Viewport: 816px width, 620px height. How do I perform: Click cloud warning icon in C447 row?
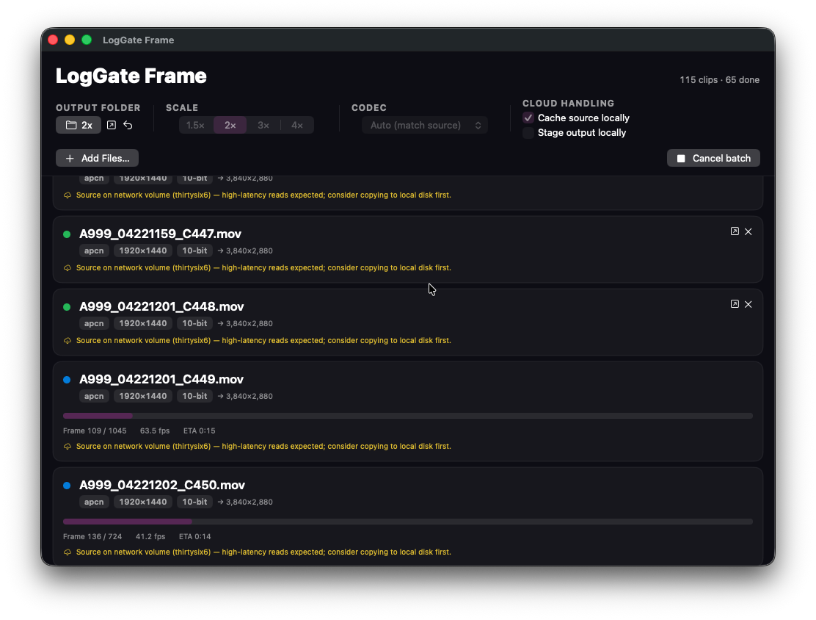68,268
